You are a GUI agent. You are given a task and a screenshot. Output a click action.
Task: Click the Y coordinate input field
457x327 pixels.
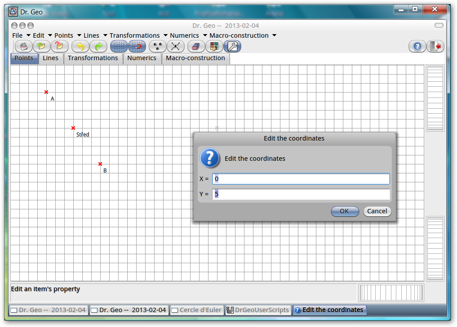[301, 194]
